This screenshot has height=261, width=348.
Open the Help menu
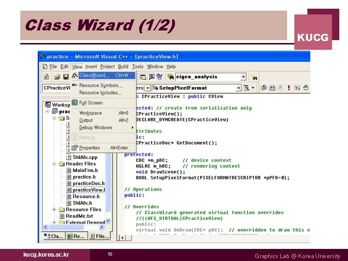tap(171, 67)
